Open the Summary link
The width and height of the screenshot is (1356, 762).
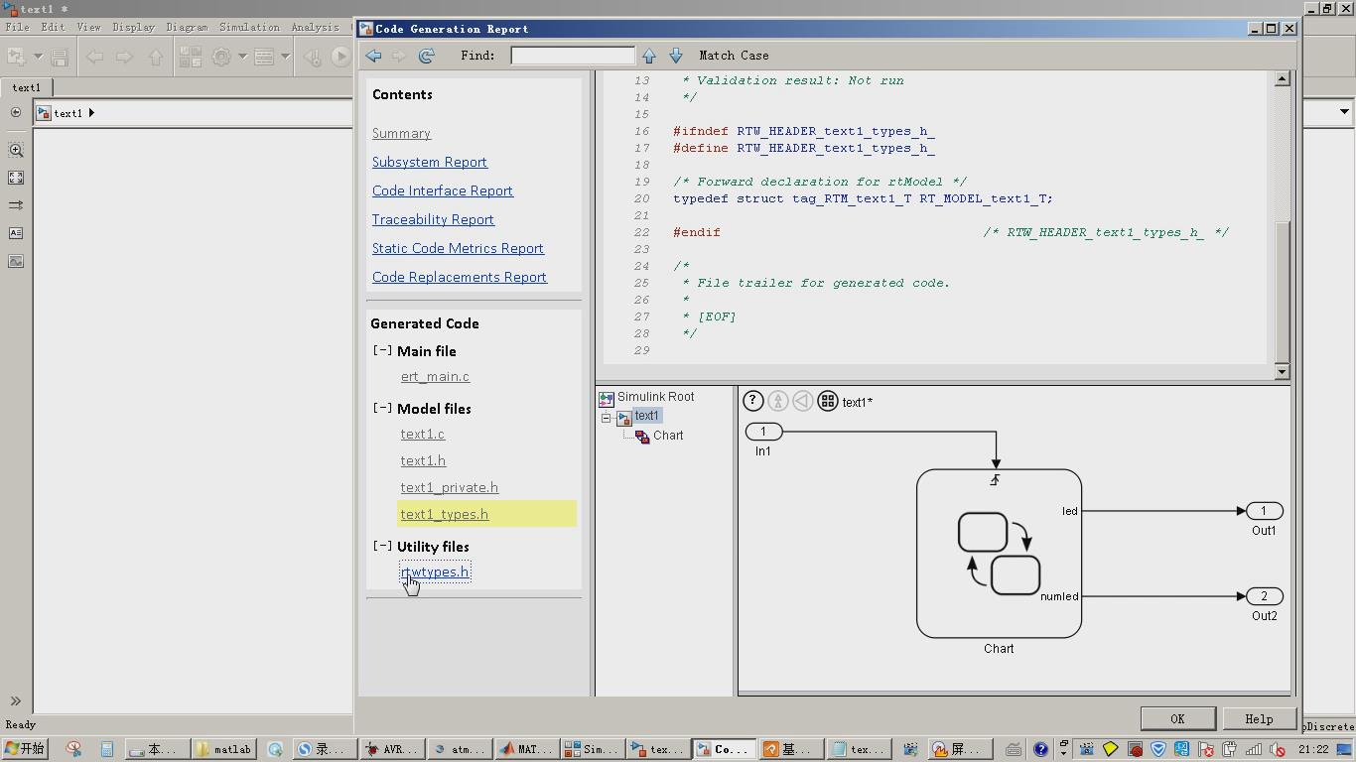401,133
